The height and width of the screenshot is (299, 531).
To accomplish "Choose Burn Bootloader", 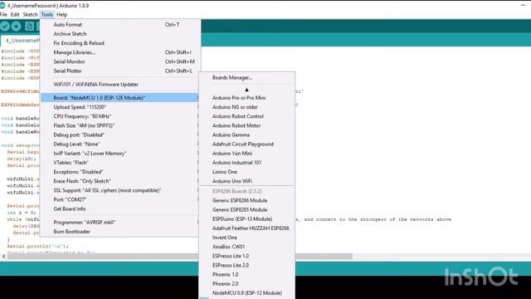I will point(119,232).
